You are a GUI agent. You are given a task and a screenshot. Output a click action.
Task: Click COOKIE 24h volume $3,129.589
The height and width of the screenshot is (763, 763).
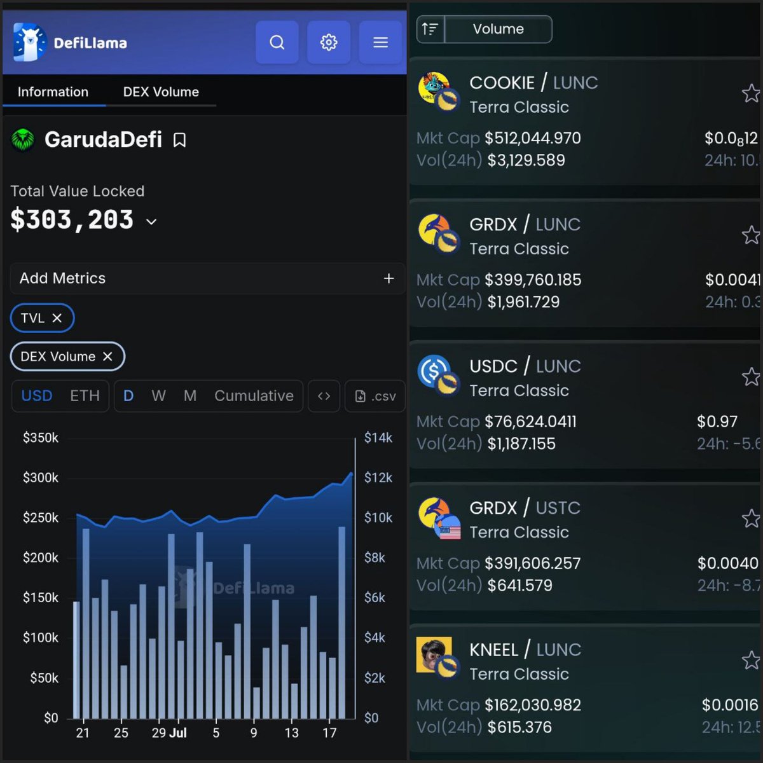pyautogui.click(x=526, y=160)
